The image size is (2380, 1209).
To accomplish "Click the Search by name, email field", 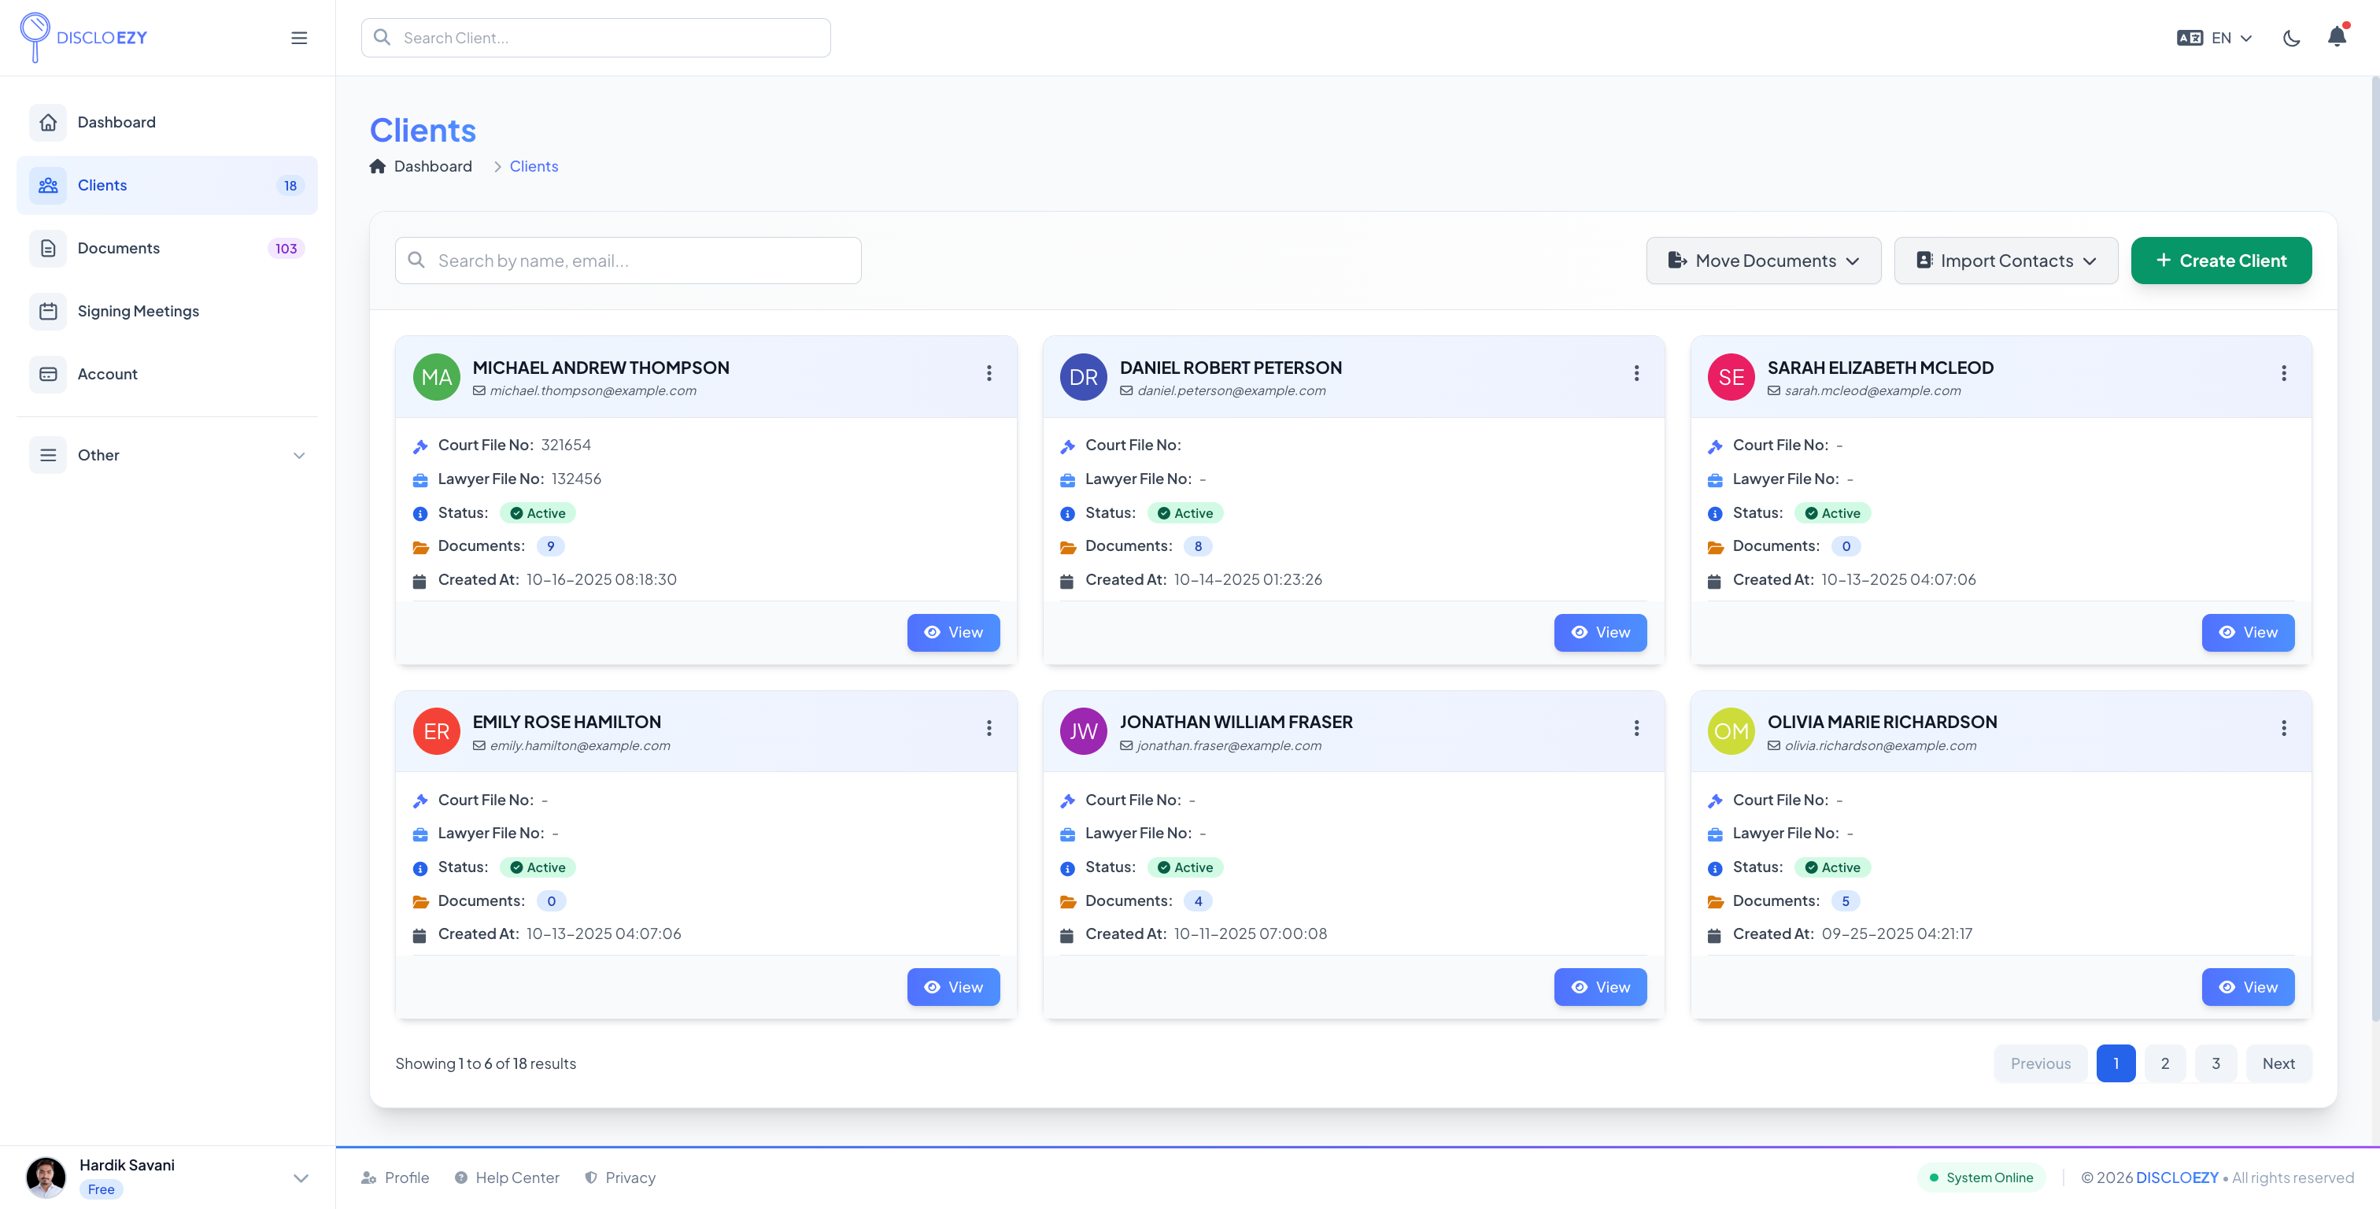I will coord(628,261).
